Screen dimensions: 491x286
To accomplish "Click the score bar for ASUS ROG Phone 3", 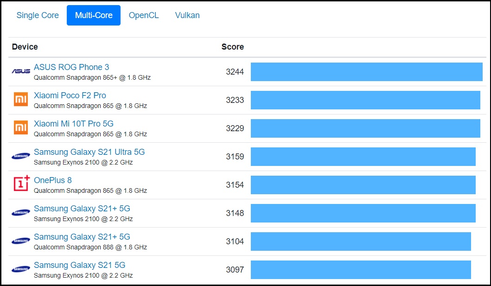I will point(366,72).
